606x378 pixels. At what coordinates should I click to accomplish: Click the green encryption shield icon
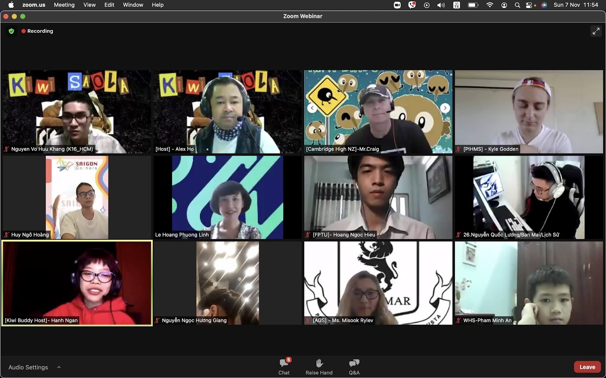coord(11,31)
